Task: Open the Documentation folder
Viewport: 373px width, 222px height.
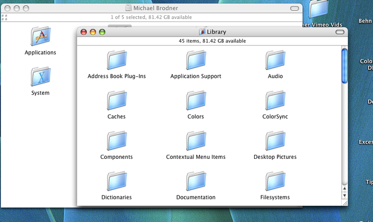Action: tap(196, 182)
